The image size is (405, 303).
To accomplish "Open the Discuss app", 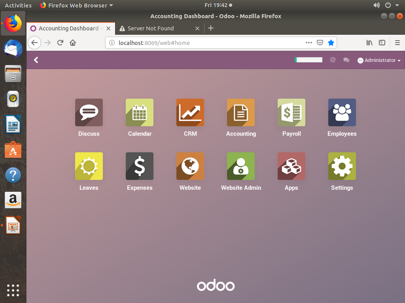I will coord(89,112).
